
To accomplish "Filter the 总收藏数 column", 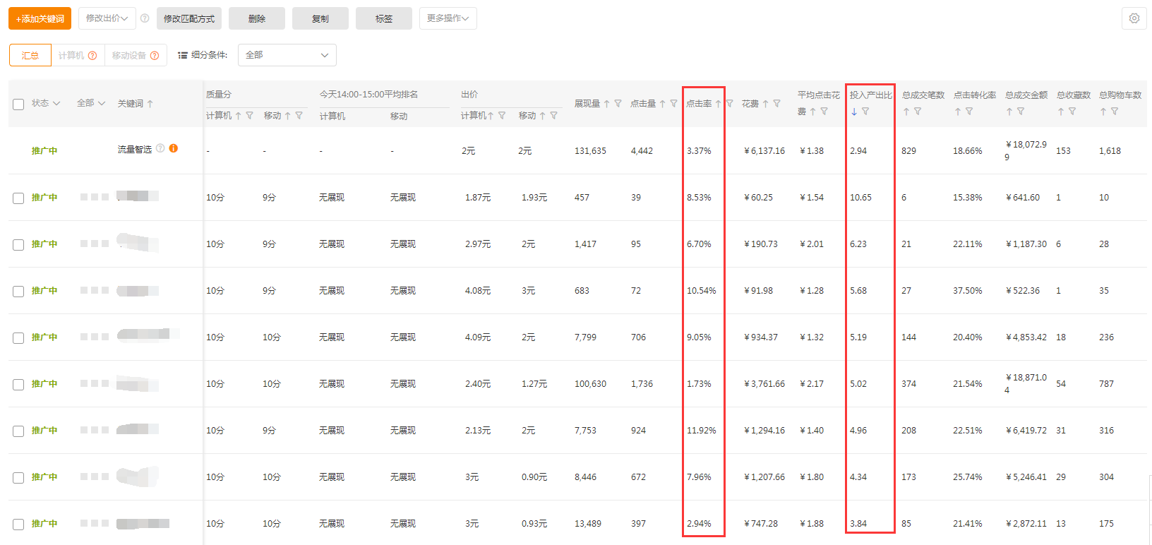I will pyautogui.click(x=1072, y=112).
